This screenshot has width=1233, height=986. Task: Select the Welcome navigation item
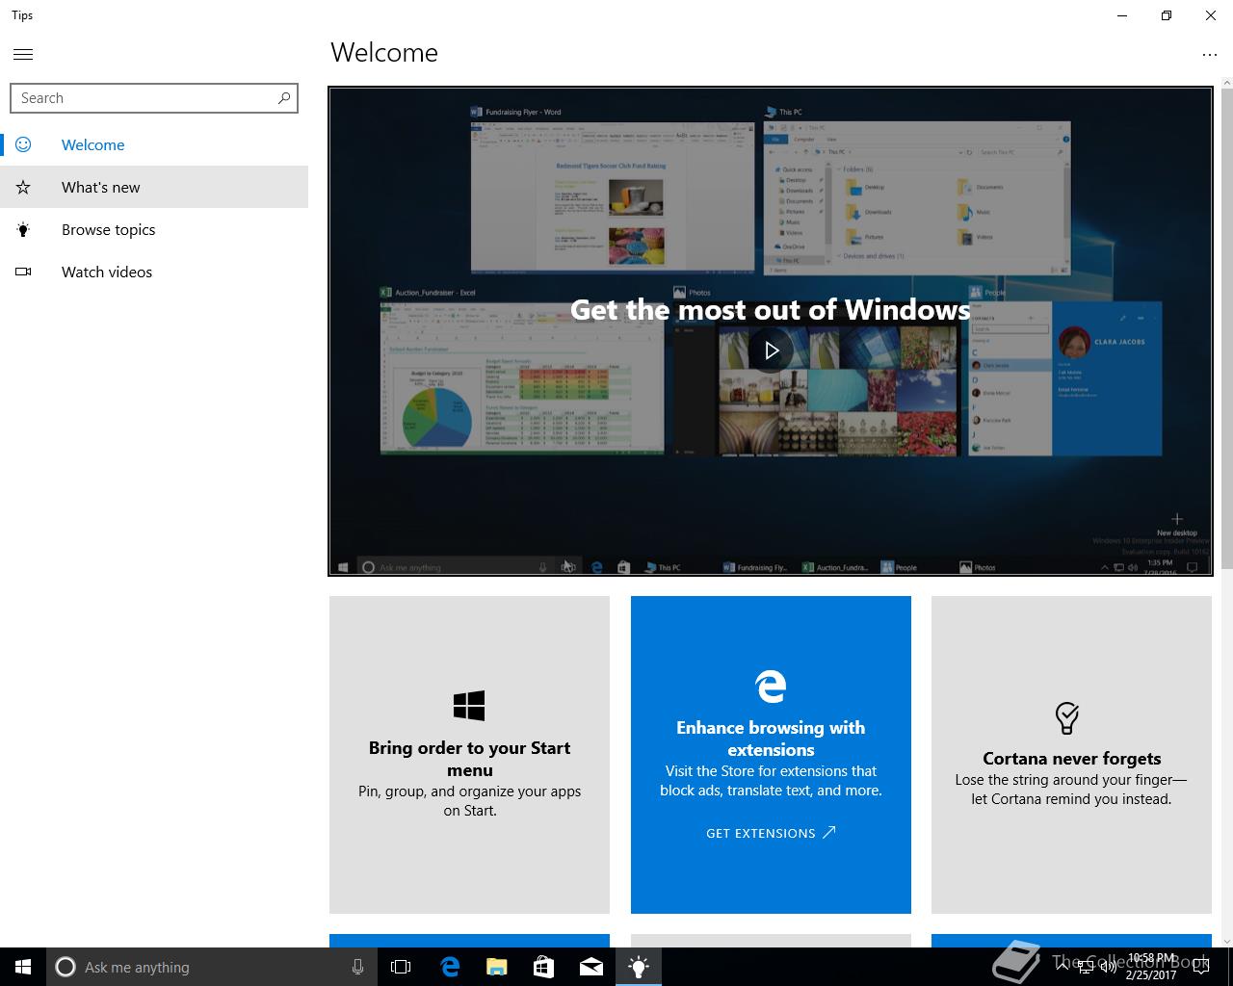154,144
